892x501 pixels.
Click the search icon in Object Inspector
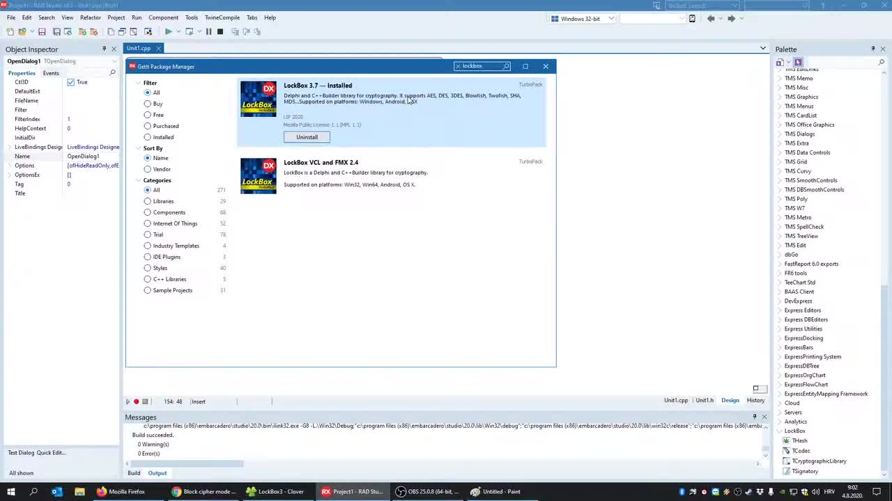[112, 72]
